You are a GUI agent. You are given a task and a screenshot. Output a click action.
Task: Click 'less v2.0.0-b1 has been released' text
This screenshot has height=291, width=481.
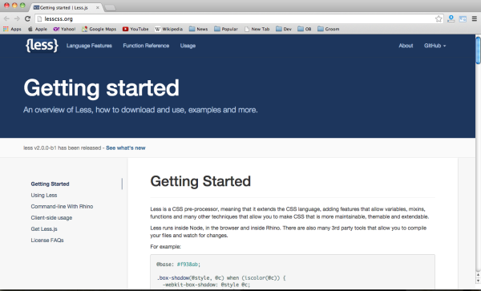click(x=62, y=148)
